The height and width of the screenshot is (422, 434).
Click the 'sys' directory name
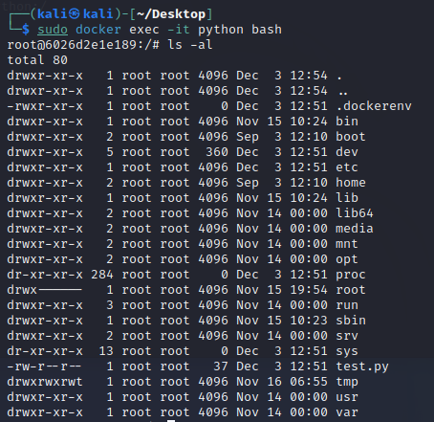(347, 351)
